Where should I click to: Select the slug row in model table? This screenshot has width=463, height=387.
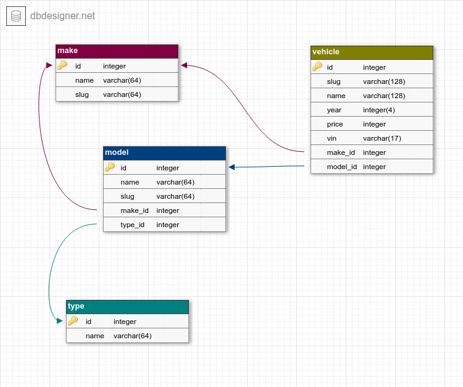click(164, 196)
